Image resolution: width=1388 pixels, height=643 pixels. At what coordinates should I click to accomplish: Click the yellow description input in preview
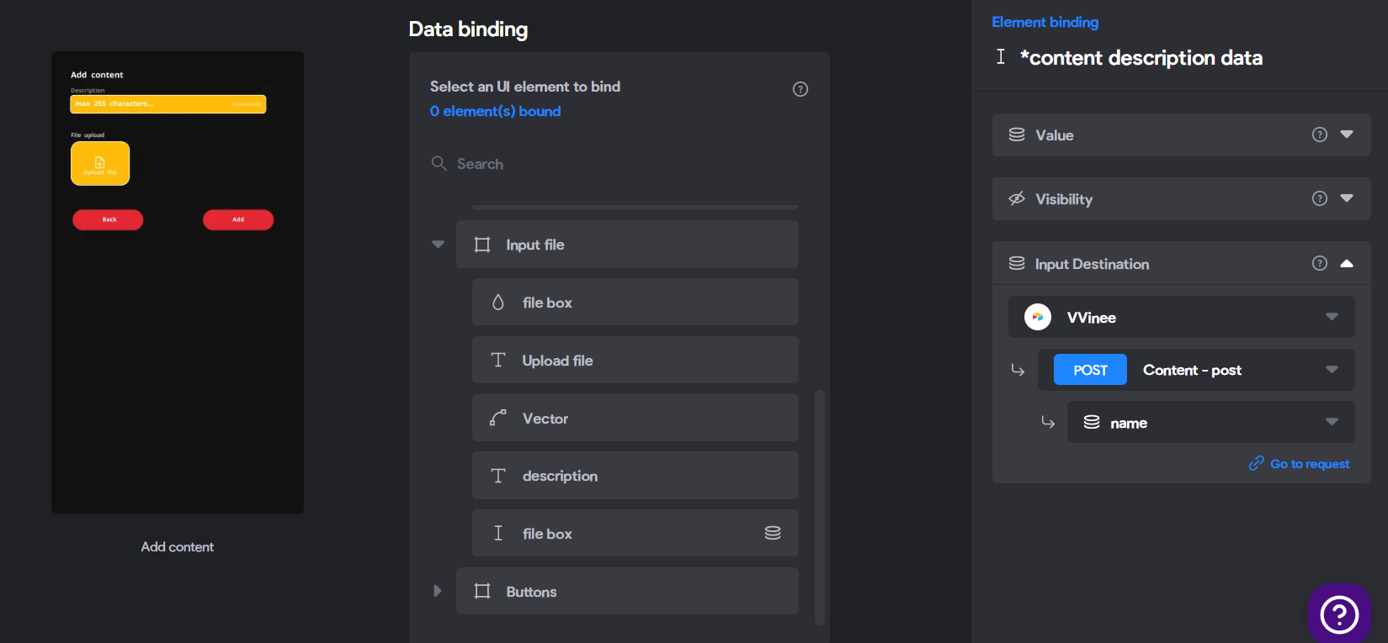tap(168, 103)
